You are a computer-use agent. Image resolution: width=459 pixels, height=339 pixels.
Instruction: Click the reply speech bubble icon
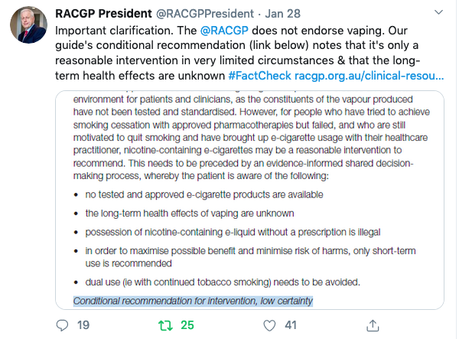[63, 325]
